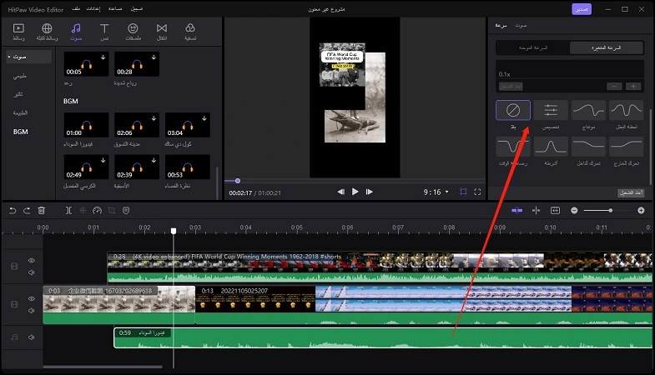Click the fit-timeline-to-window icon
Screen dimensions: 655x375
555,210
